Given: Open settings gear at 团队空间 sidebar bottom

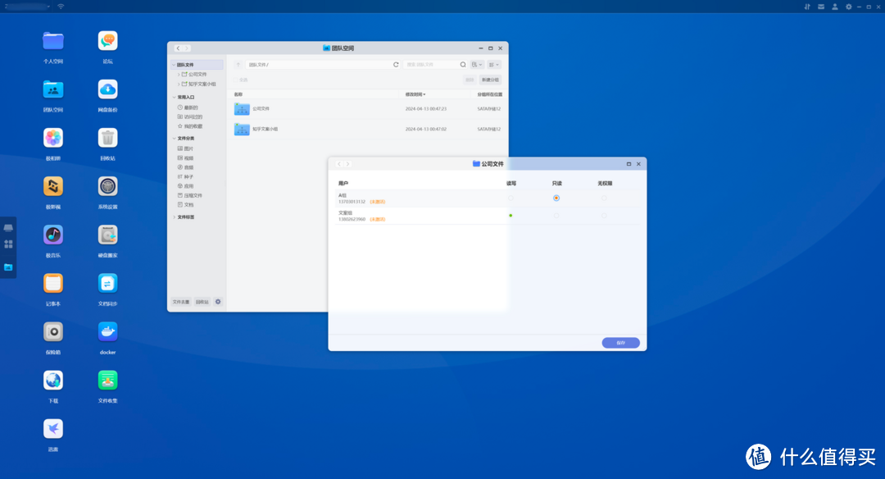Looking at the screenshot, I should click(218, 302).
